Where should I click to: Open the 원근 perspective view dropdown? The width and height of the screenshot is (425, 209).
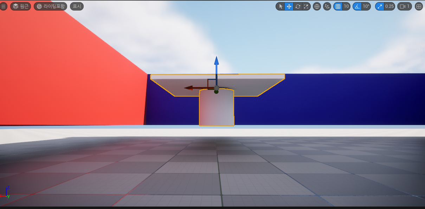pos(20,6)
